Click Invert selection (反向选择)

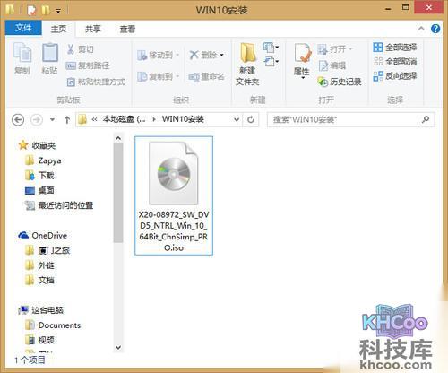(x=395, y=76)
